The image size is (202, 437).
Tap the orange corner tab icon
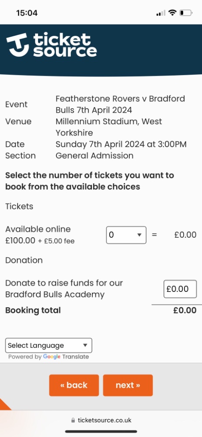(x=4, y=405)
